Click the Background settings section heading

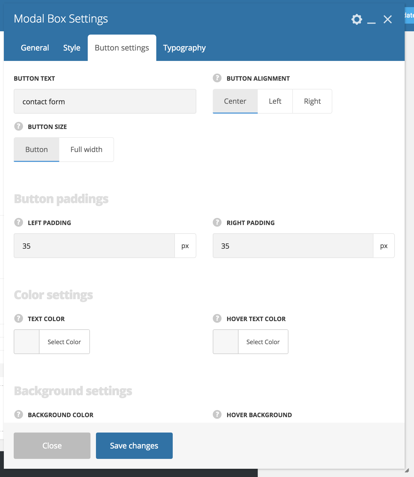click(x=73, y=391)
